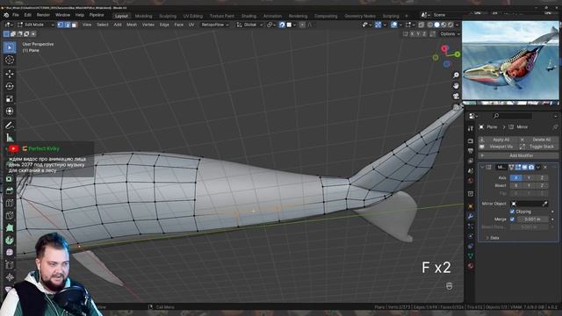This screenshot has height=316, width=562.
Task: Choose the Measure tool
Action: coord(10,138)
